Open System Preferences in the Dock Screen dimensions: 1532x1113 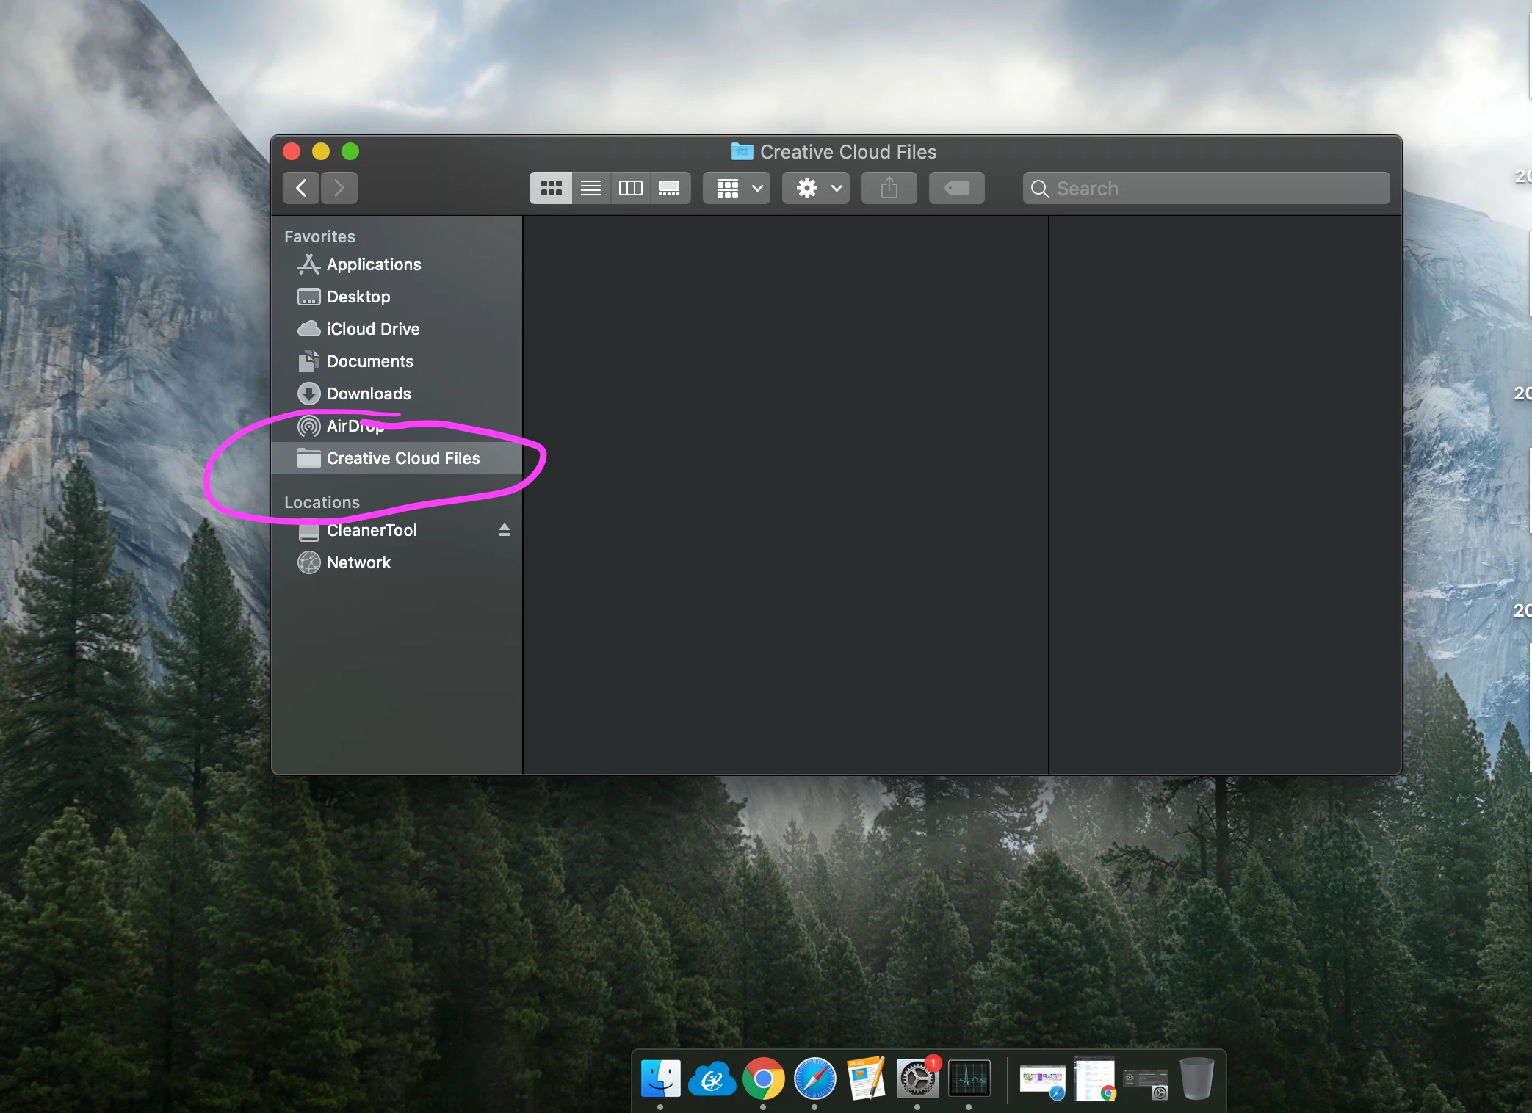point(917,1079)
